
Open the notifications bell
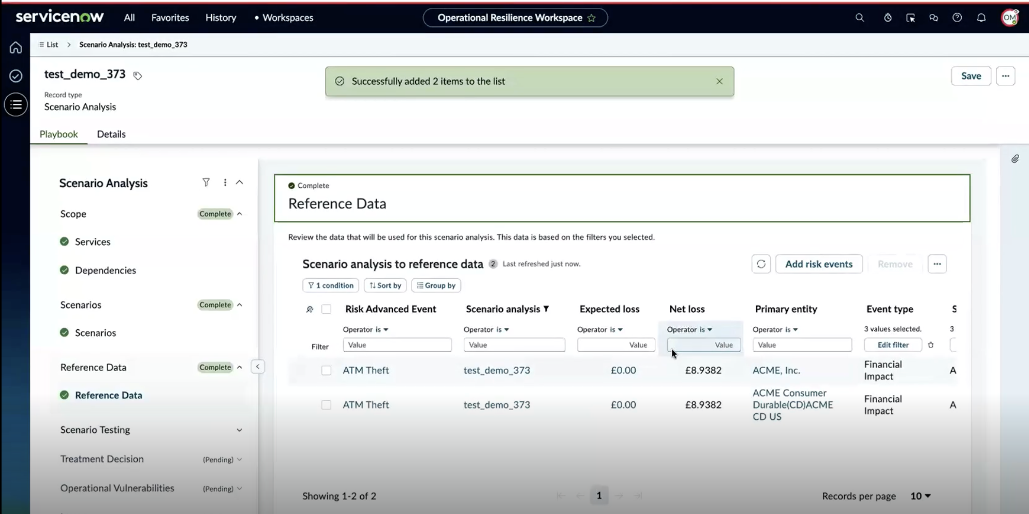pyautogui.click(x=981, y=18)
